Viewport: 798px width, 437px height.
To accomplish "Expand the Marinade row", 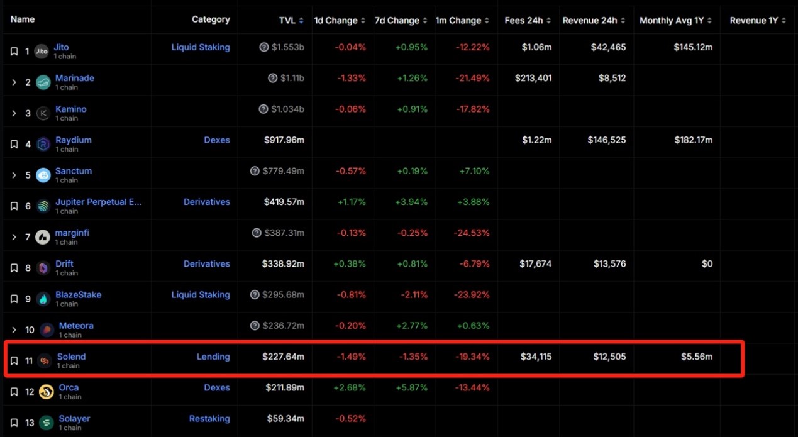I will click(x=14, y=82).
